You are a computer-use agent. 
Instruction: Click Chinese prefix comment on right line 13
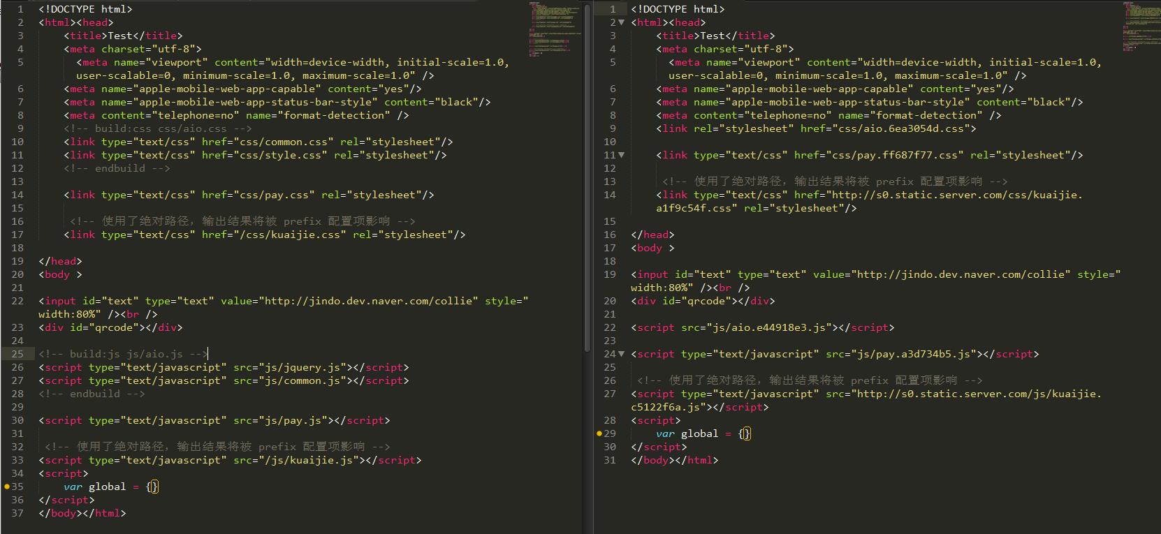pos(835,181)
